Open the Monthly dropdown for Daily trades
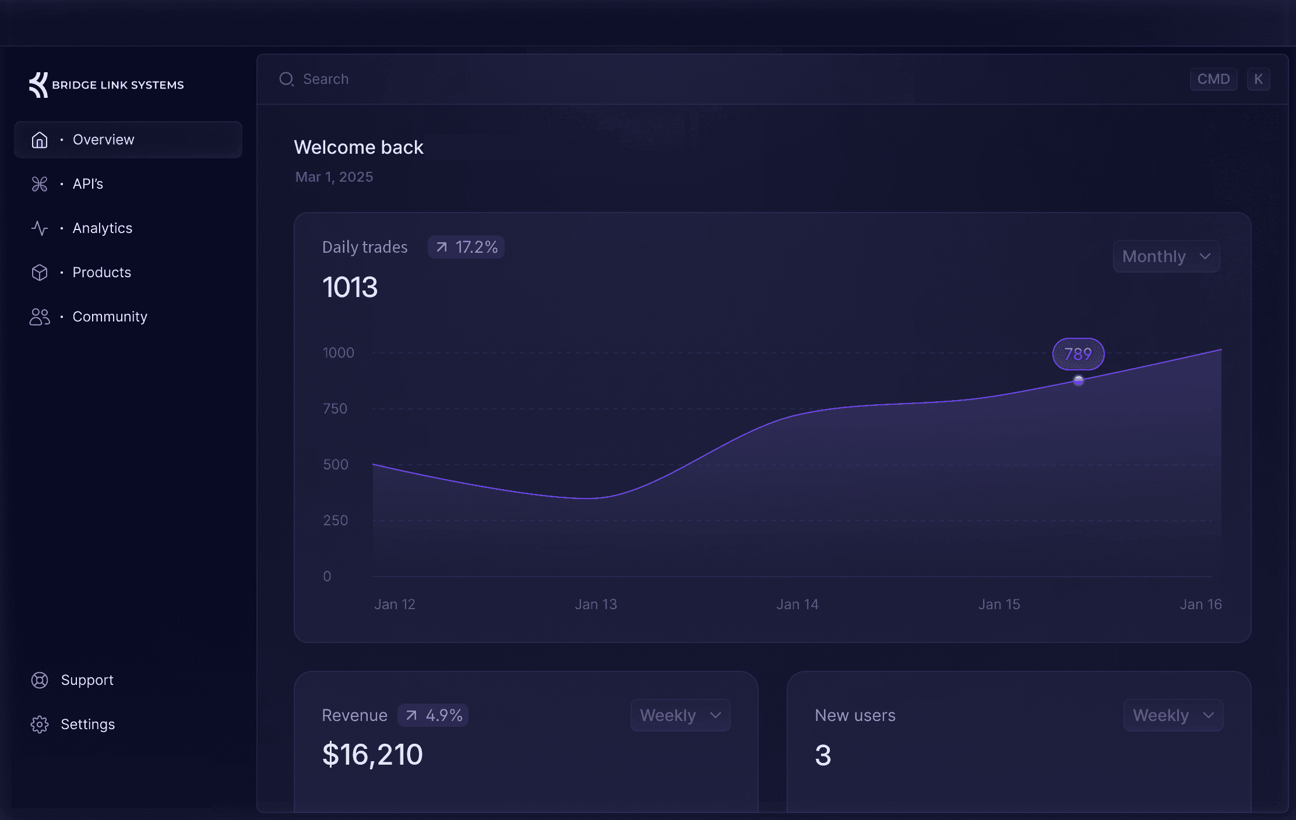 (1166, 256)
